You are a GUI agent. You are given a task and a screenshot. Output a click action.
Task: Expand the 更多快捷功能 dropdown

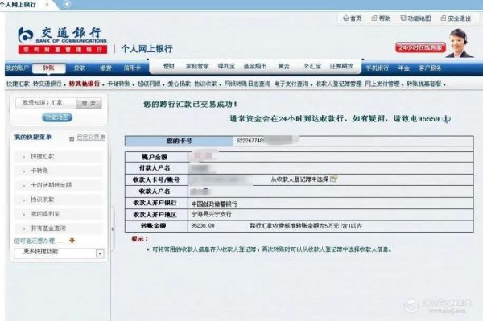100,253
